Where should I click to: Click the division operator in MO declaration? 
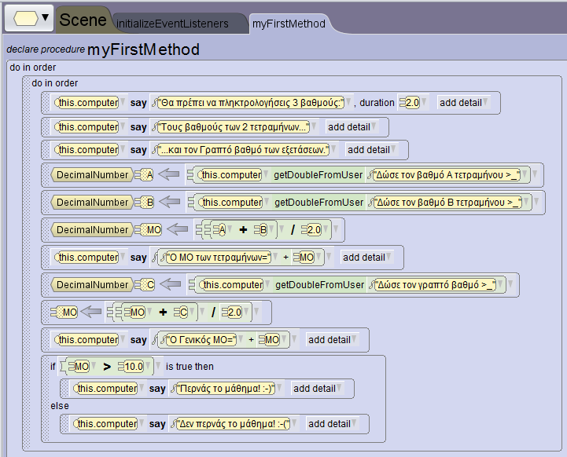(x=293, y=229)
